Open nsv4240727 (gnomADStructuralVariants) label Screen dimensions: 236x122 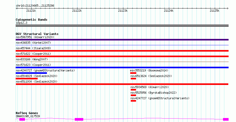click(45, 70)
